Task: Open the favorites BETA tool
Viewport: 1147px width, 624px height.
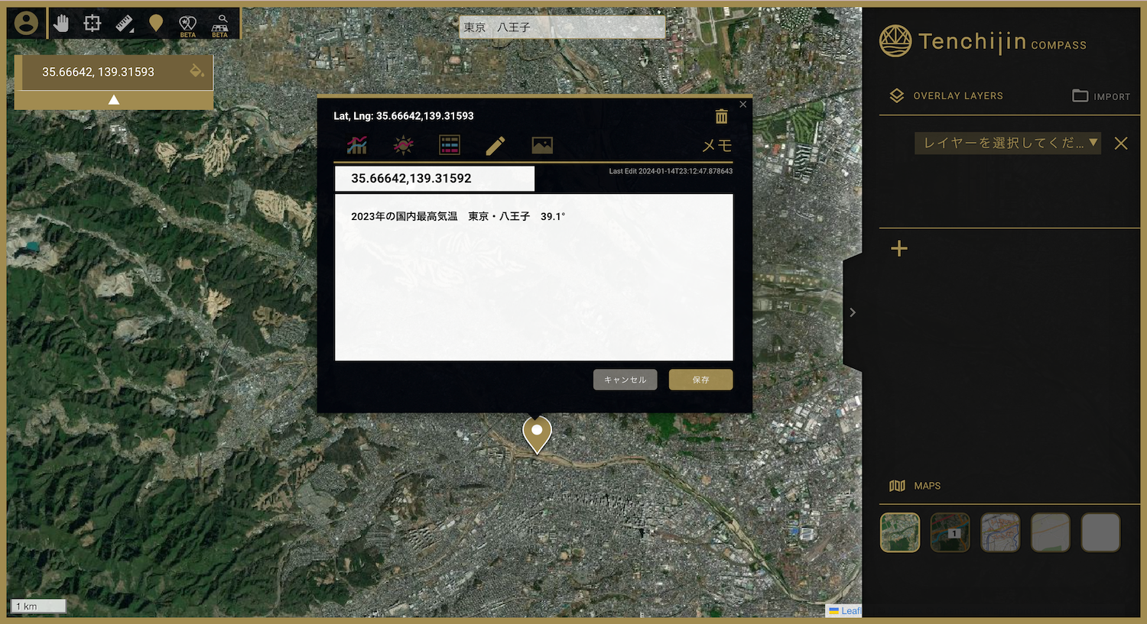Action: [x=187, y=22]
